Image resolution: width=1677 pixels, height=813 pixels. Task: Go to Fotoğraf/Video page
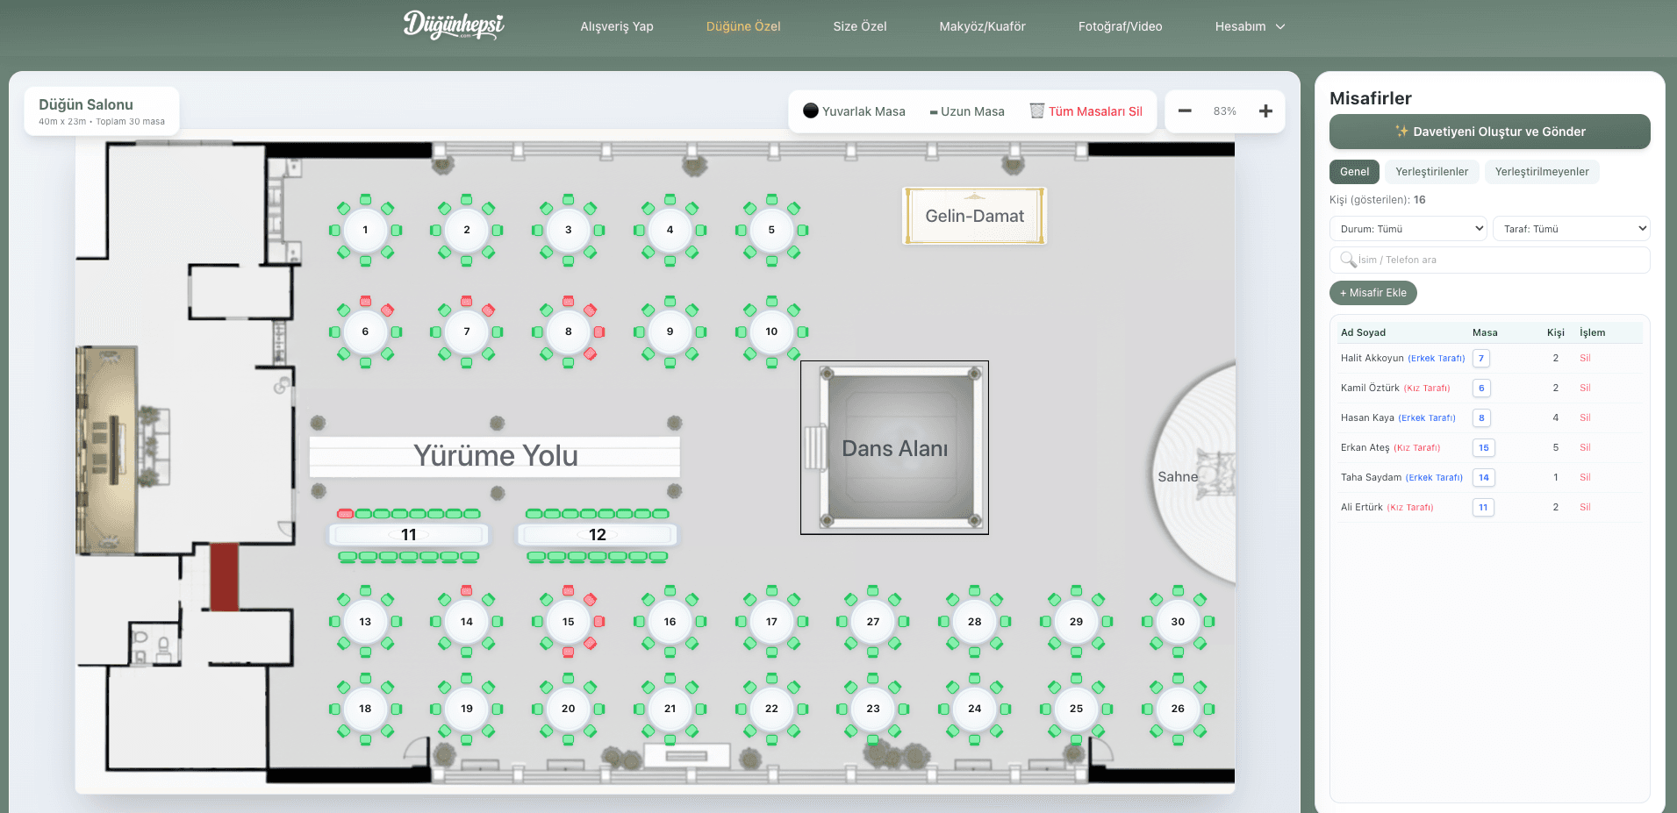tap(1120, 26)
